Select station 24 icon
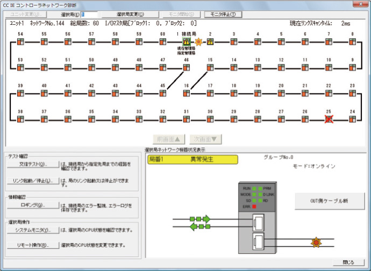371x271 pixels. pyautogui.click(x=352, y=119)
